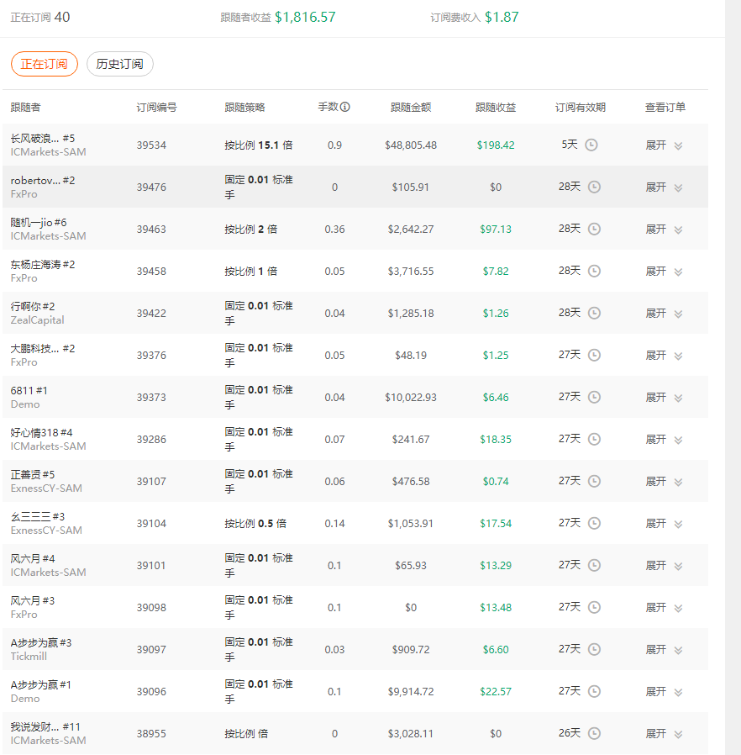
Task: Click clock icon for subscription 39458
Action: [594, 271]
